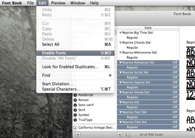
Task: Select Regular under Reprise Big Time Std
Action: coord(148,38)
